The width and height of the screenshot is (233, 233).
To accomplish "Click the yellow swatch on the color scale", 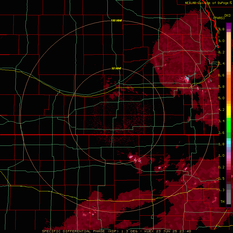I will click(x=229, y=111).
